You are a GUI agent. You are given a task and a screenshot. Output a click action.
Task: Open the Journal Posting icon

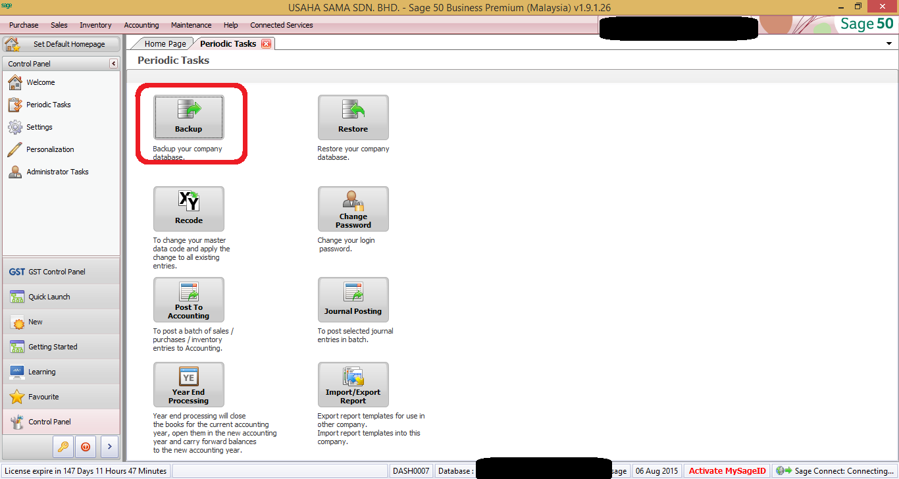(x=353, y=299)
